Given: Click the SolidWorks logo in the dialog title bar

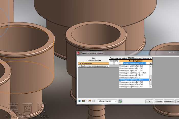Looking at the screenshot, I should tap(78, 53).
